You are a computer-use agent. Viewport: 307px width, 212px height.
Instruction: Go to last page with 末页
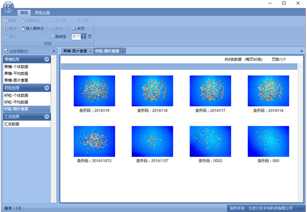pyautogui.click(x=78, y=29)
